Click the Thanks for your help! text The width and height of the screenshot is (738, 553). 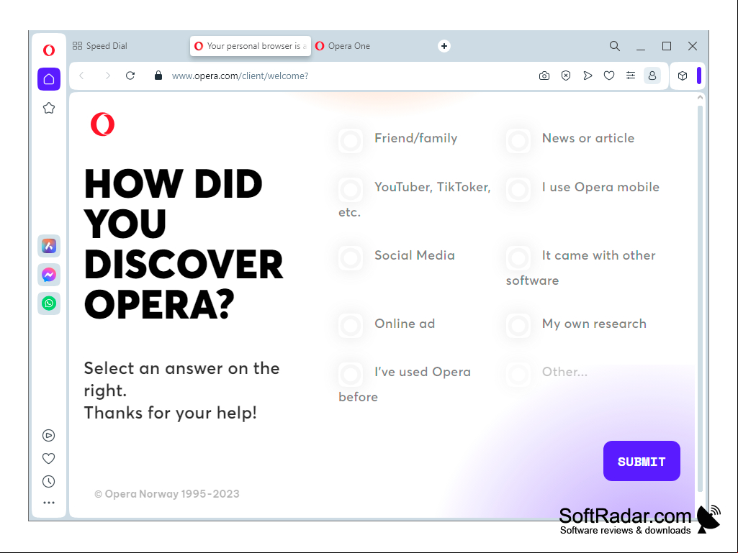(x=171, y=413)
